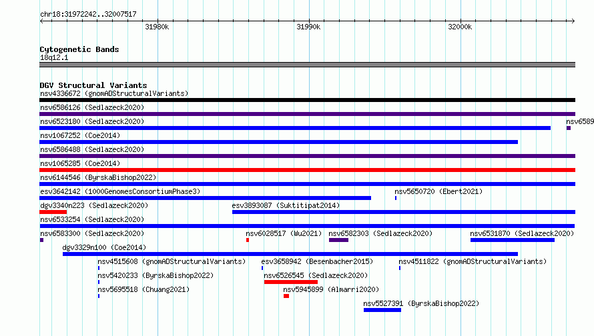This screenshot has height=336, width=594.
Task: Select the black nsv4336672 variant bar
Action: pos(307,100)
